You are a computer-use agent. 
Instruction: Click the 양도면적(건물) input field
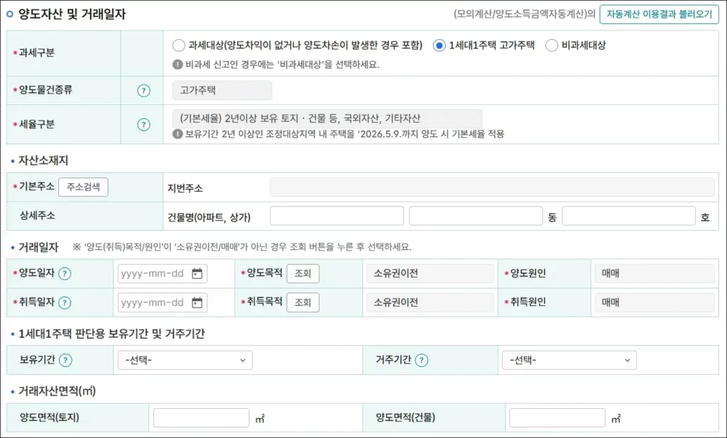tap(557, 417)
